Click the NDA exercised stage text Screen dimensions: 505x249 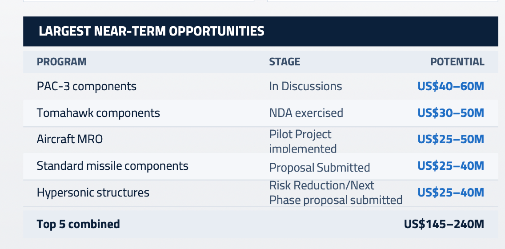pos(306,113)
